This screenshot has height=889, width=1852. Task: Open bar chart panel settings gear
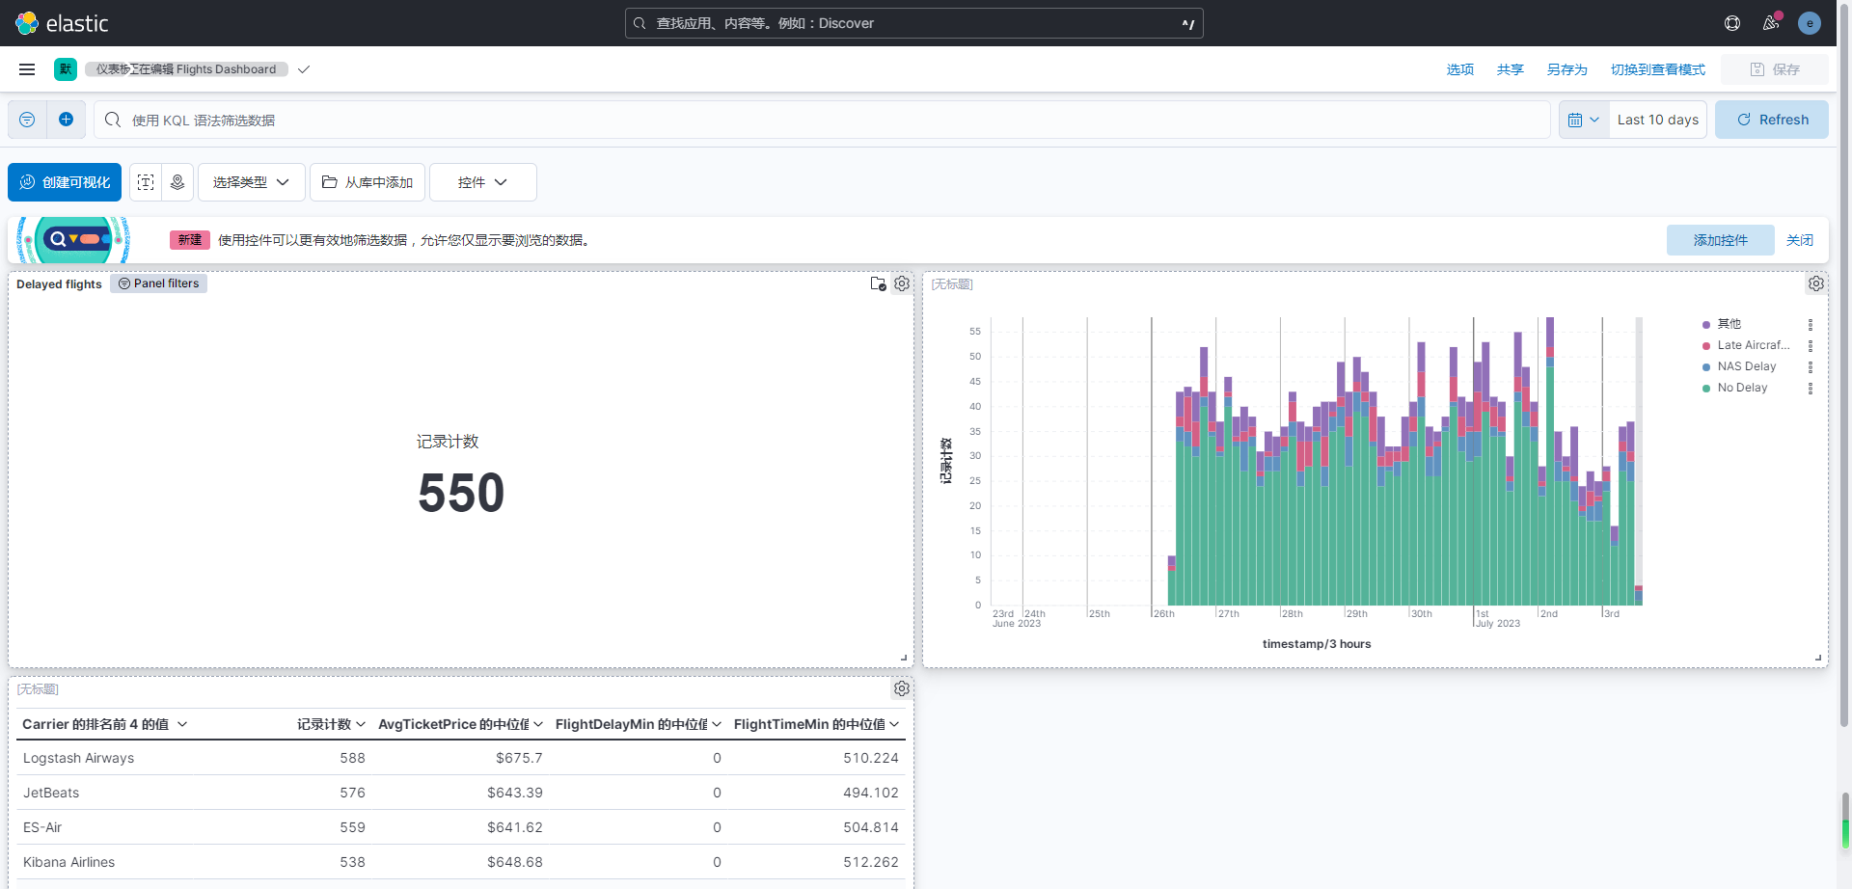1816,283
